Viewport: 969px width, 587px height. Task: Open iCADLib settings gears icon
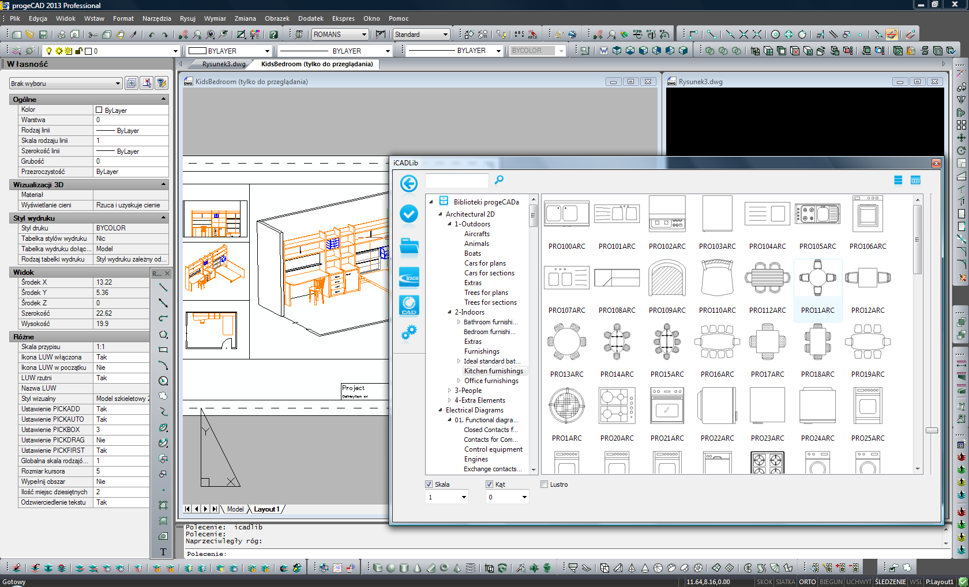409,332
